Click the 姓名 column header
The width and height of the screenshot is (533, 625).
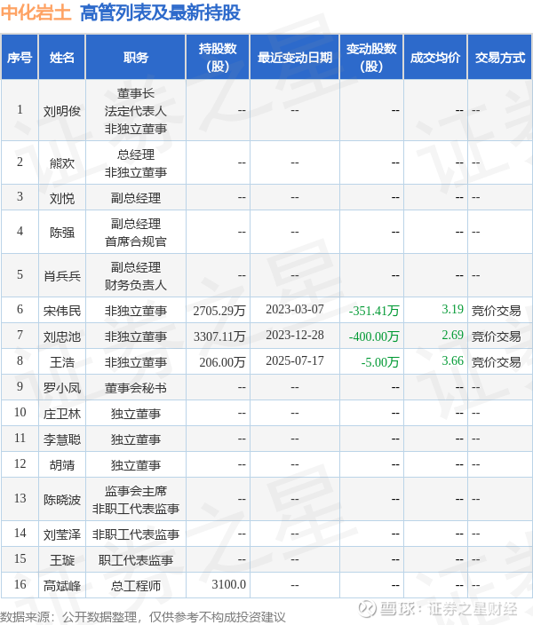click(x=62, y=58)
